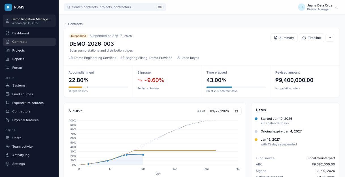Click the DEMO-2026-003 contract title

coord(91,44)
